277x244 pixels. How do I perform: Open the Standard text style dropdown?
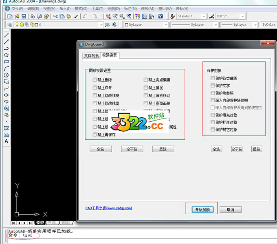tap(204, 16)
